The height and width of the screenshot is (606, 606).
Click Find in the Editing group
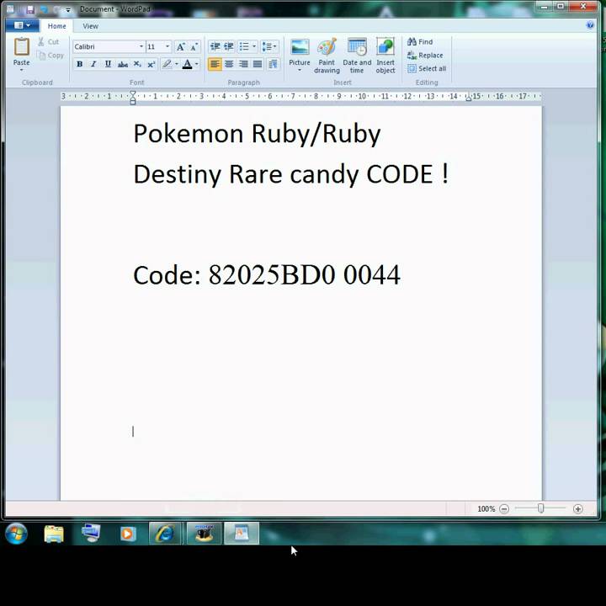[x=420, y=42]
